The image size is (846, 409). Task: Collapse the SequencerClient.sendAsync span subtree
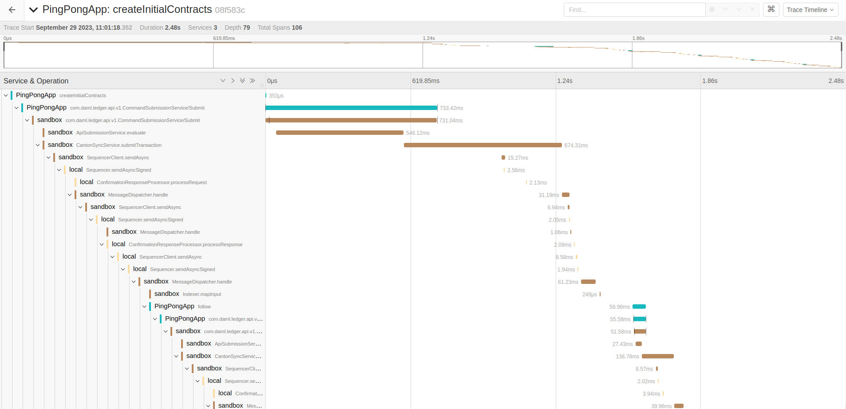48,157
